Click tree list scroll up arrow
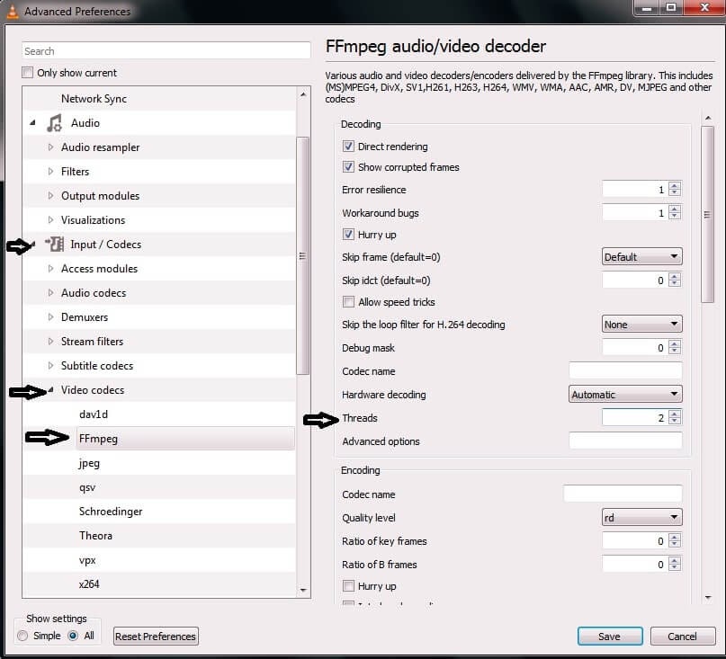Screen dimensions: 726x659 303,94
